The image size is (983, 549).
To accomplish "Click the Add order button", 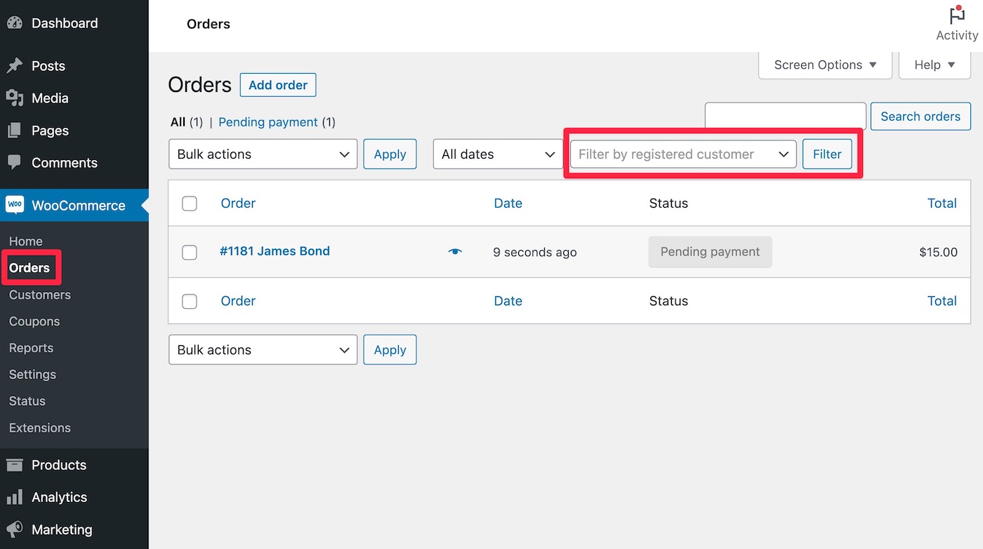I will pos(278,85).
